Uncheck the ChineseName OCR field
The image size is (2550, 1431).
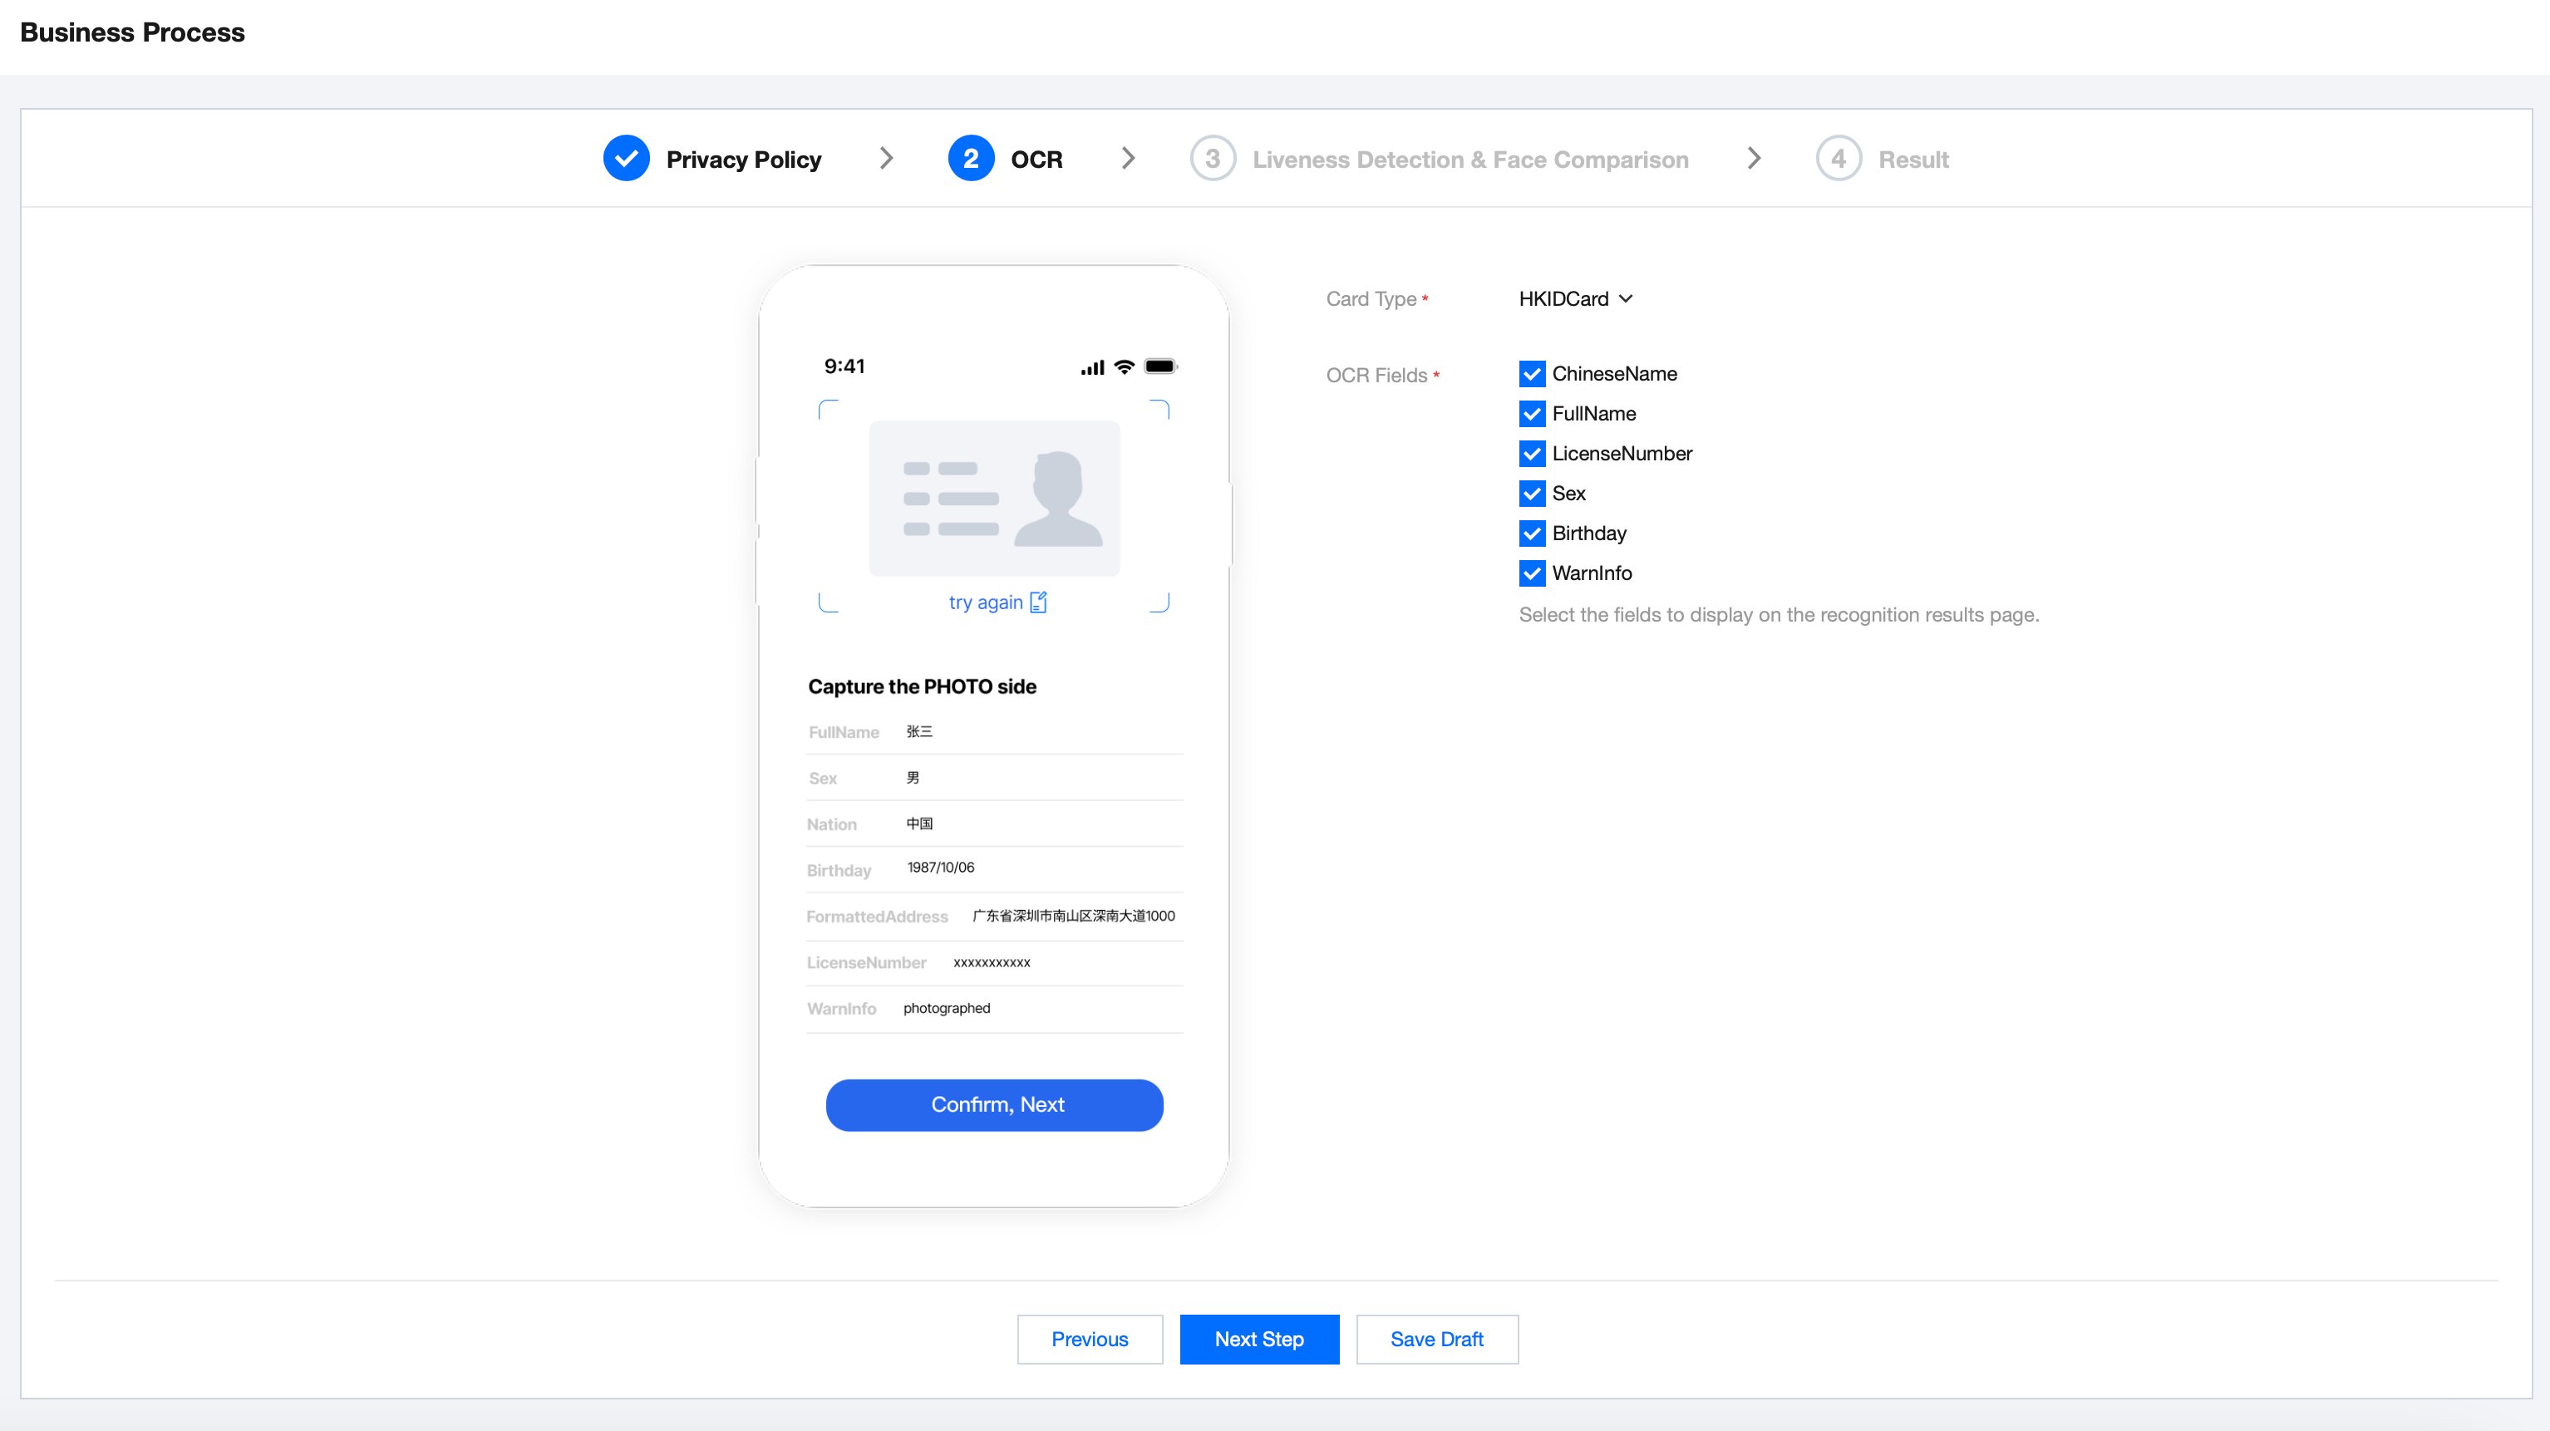coord(1531,374)
